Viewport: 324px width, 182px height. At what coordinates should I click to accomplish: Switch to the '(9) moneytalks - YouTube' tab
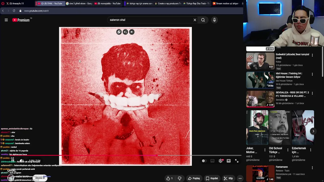point(108,4)
